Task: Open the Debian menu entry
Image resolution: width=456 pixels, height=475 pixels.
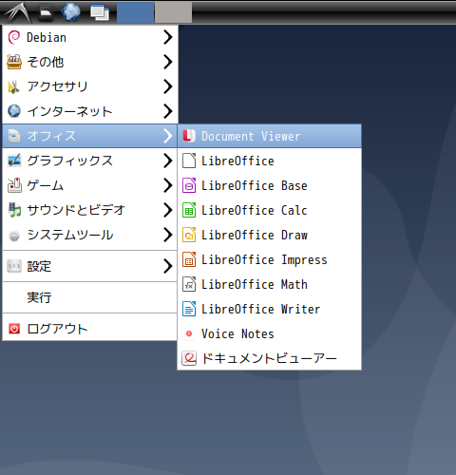Action: click(89, 37)
